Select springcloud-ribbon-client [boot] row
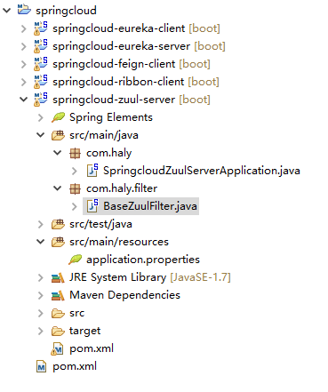This screenshot has width=328, height=392. [136, 82]
